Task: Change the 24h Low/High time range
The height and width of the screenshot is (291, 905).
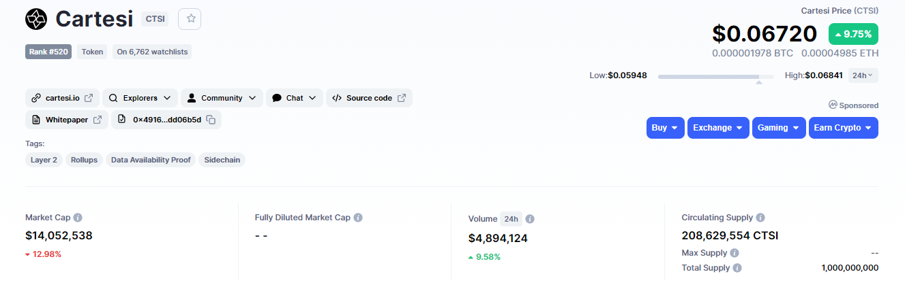Action: 863,75
